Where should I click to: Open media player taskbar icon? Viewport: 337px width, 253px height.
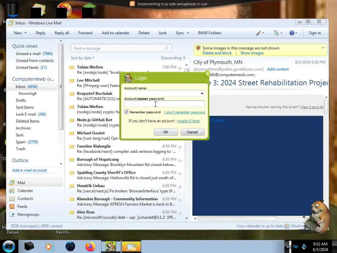pyautogui.click(x=49, y=246)
